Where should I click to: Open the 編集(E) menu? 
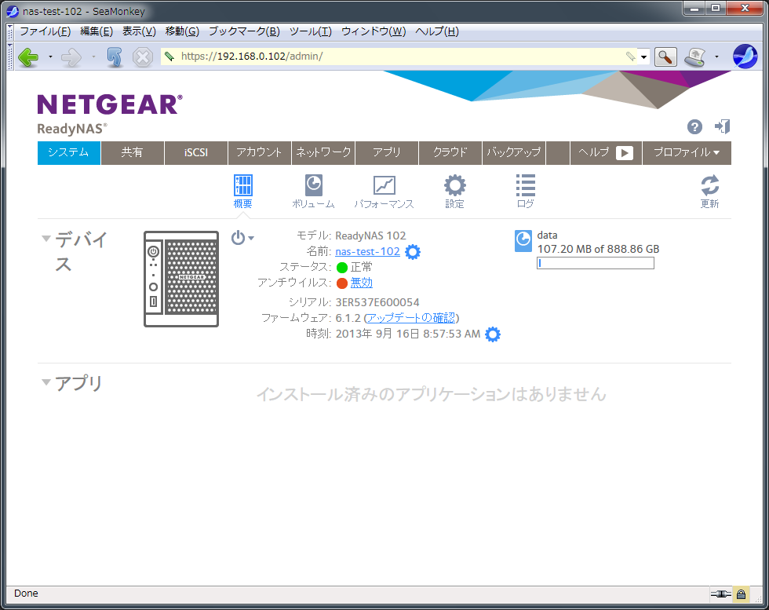click(96, 31)
